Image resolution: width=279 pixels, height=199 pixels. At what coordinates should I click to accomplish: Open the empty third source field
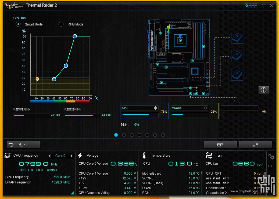pyautogui.click(x=239, y=108)
